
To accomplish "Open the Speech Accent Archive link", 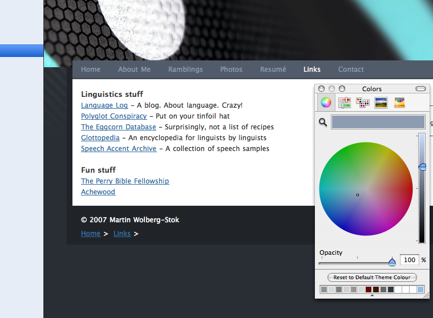I will click(x=119, y=148).
